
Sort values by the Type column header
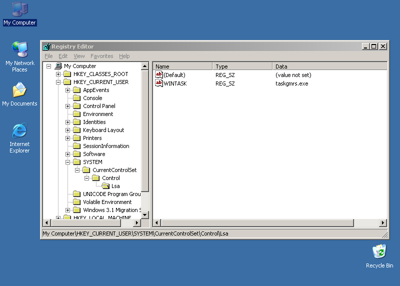tap(242, 66)
